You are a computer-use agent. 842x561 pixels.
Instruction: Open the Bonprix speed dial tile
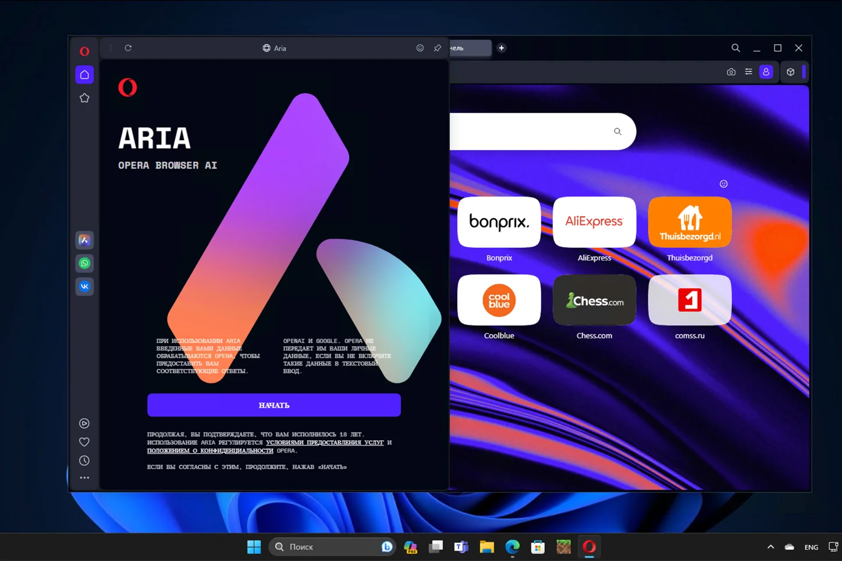499,222
